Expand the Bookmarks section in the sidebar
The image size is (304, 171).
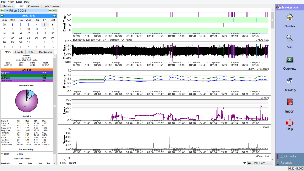click(288, 156)
